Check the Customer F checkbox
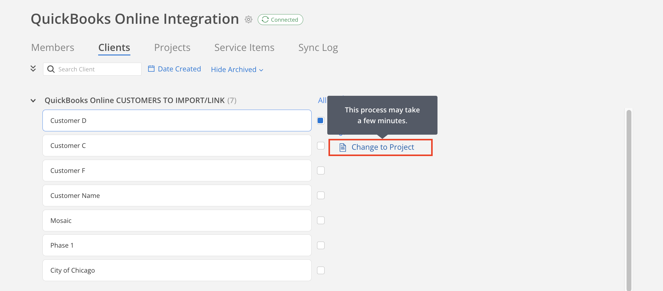The image size is (663, 291). pyautogui.click(x=321, y=171)
